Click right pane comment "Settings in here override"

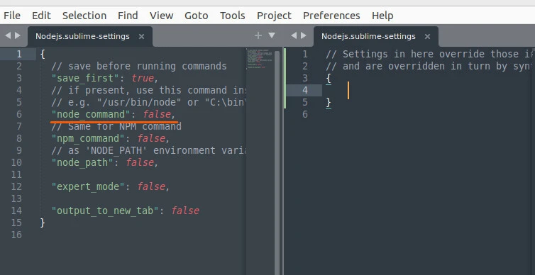430,54
